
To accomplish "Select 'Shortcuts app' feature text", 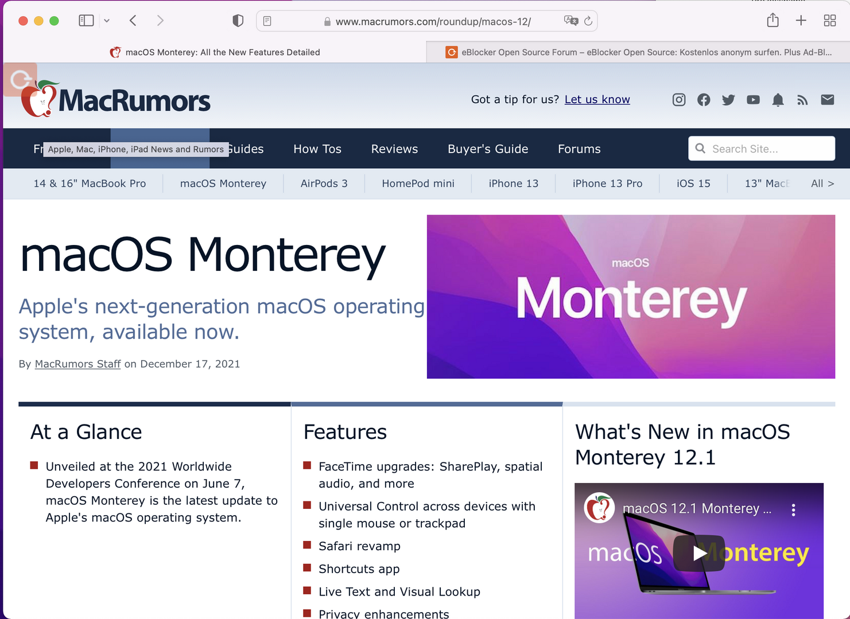I will 359,569.
